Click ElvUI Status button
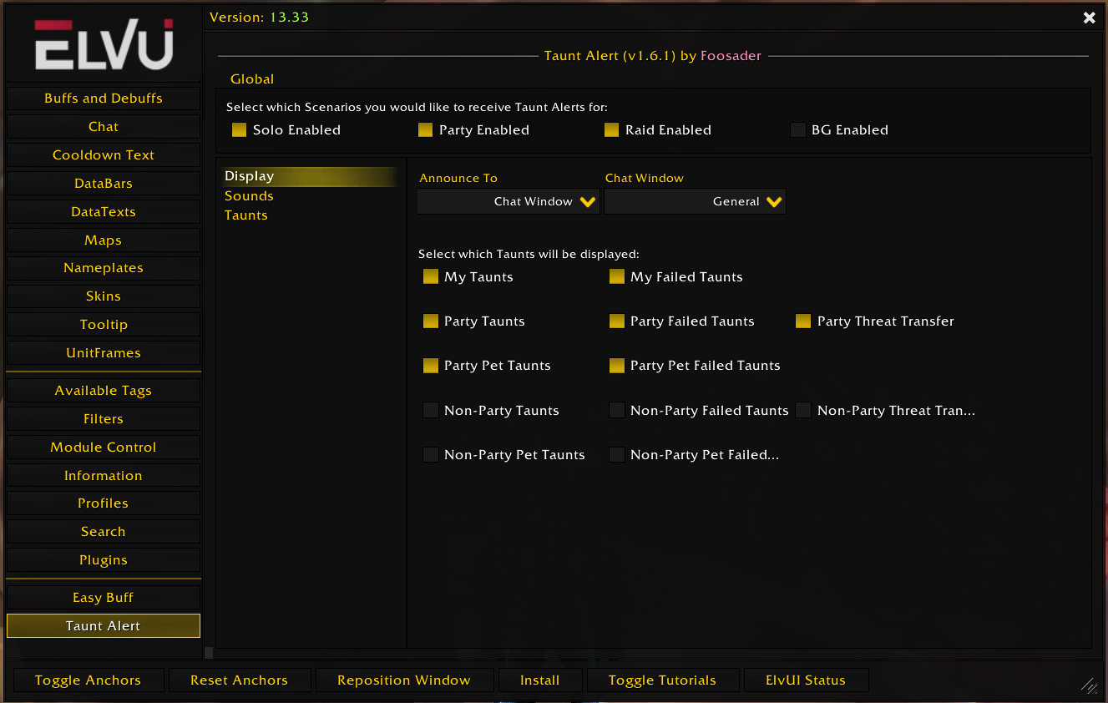The height and width of the screenshot is (703, 1108). [x=806, y=680]
